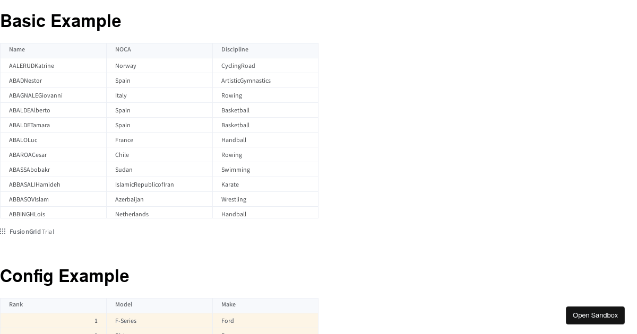Click the Make column header
This screenshot has width=637, height=334.
click(x=228, y=305)
